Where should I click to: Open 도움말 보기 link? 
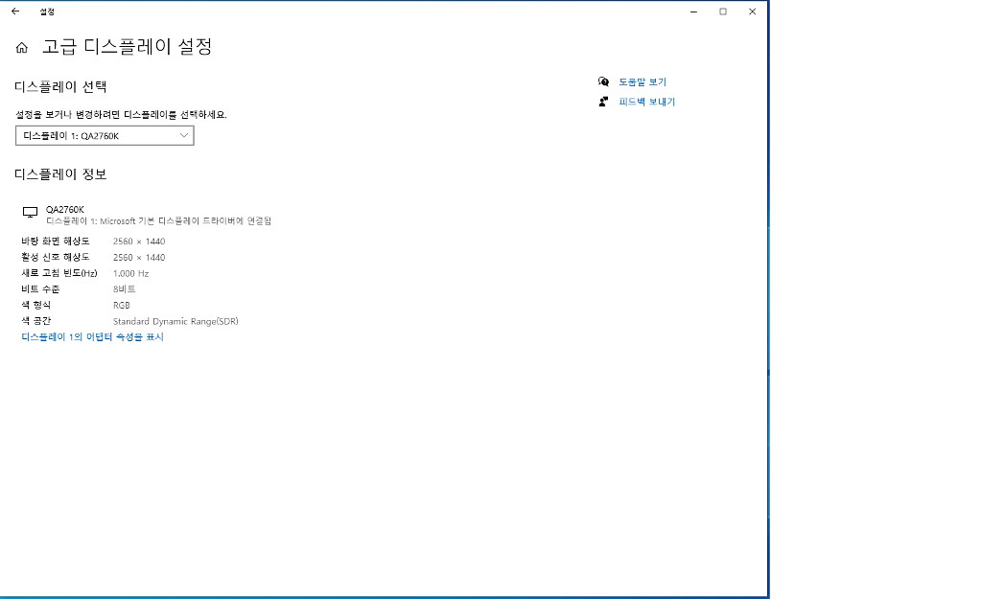(x=643, y=82)
